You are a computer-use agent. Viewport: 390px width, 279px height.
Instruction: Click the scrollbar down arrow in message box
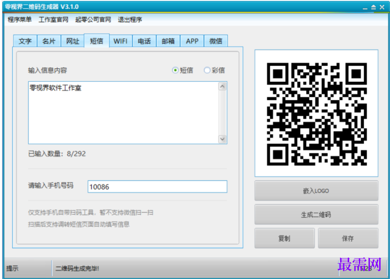coord(222,139)
